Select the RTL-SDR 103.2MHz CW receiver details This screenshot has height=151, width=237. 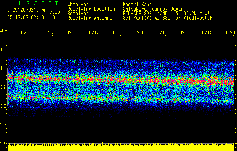pos(166,14)
